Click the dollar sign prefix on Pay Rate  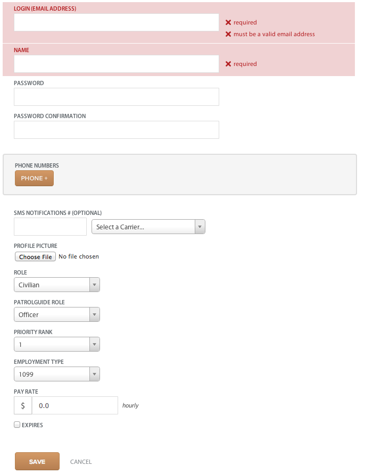(x=23, y=405)
